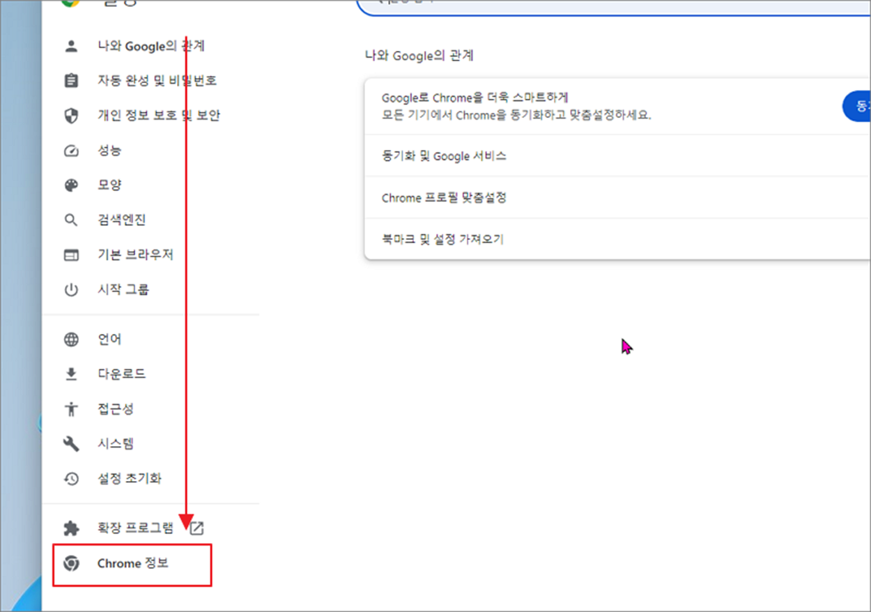
Task: Open the 설정 초기화 page
Action: pyautogui.click(x=129, y=479)
